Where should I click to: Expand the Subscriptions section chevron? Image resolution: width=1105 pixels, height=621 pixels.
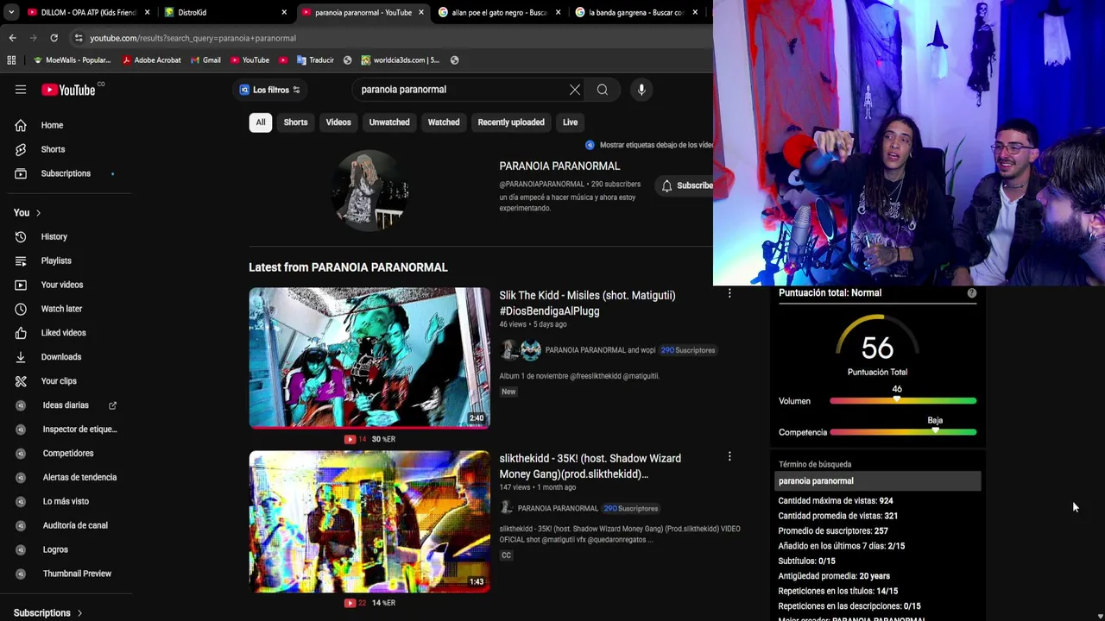(79, 613)
